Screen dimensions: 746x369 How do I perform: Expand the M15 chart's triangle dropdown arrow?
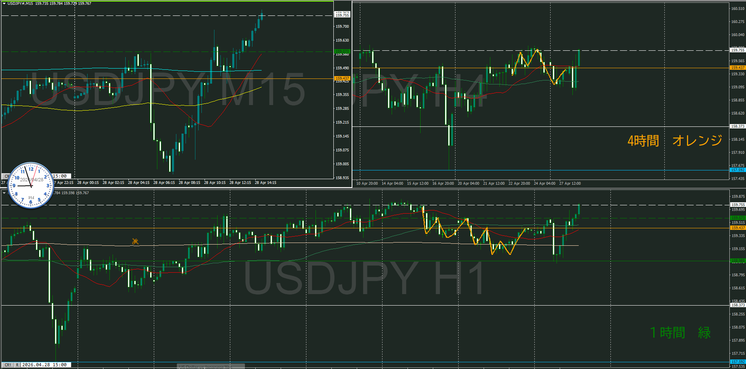pyautogui.click(x=4, y=4)
